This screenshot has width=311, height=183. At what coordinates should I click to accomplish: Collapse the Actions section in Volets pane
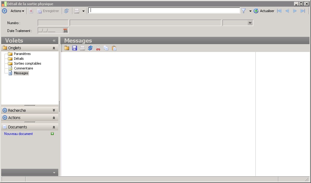(x=54, y=118)
